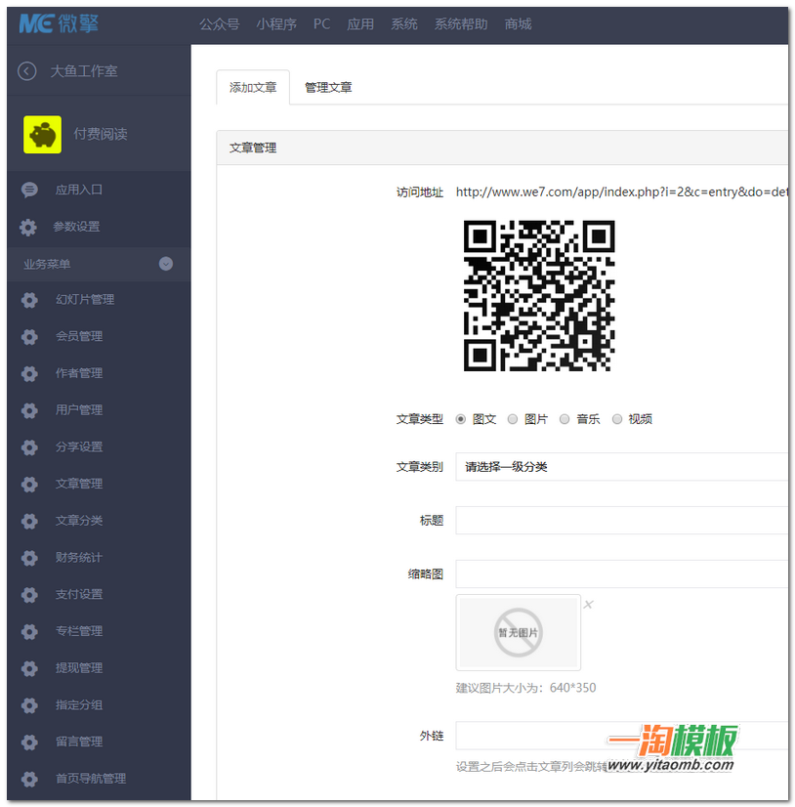Open the 请选择一级分类 category dropdown

click(x=621, y=467)
